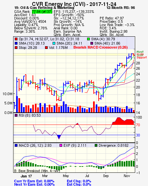This screenshot has width=148, height=186.
Task: Click the Anal Rank: 0.00 text
Action: (x=65, y=28)
